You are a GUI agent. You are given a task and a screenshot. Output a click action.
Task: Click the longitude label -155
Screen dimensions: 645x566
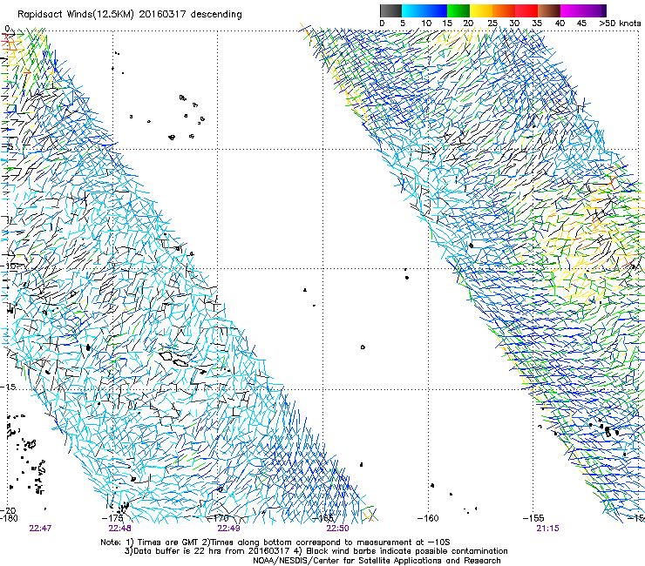pyautogui.click(x=533, y=518)
